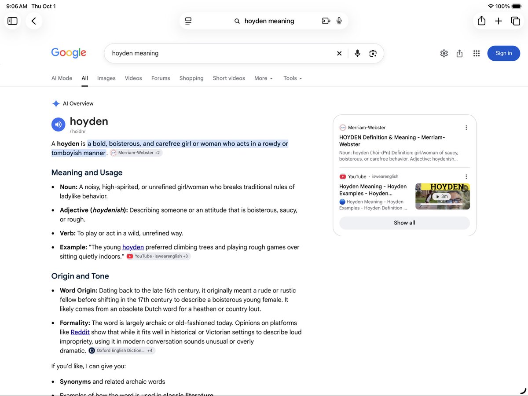
Task: Select the All results tab
Action: tap(84, 78)
